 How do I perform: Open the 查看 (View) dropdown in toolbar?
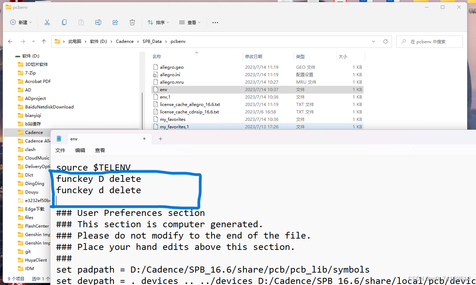190,22
